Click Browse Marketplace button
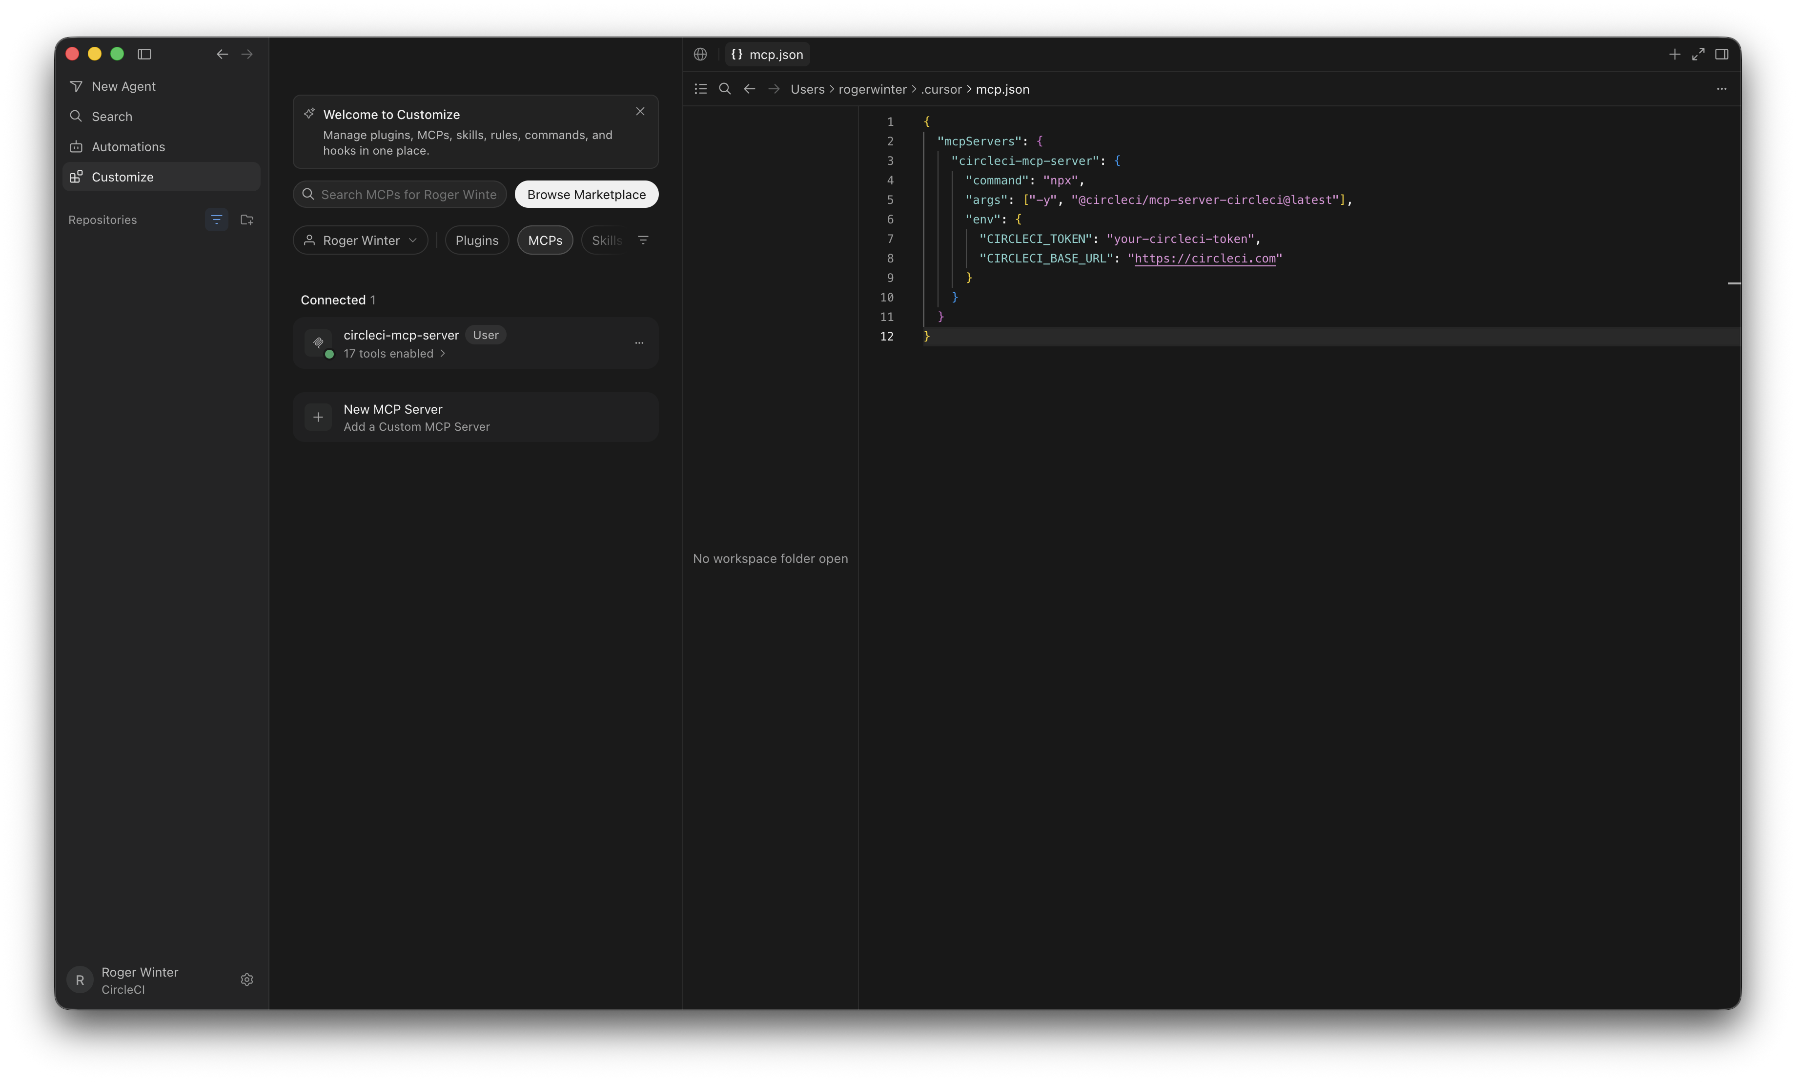The height and width of the screenshot is (1082, 1796). 587,195
